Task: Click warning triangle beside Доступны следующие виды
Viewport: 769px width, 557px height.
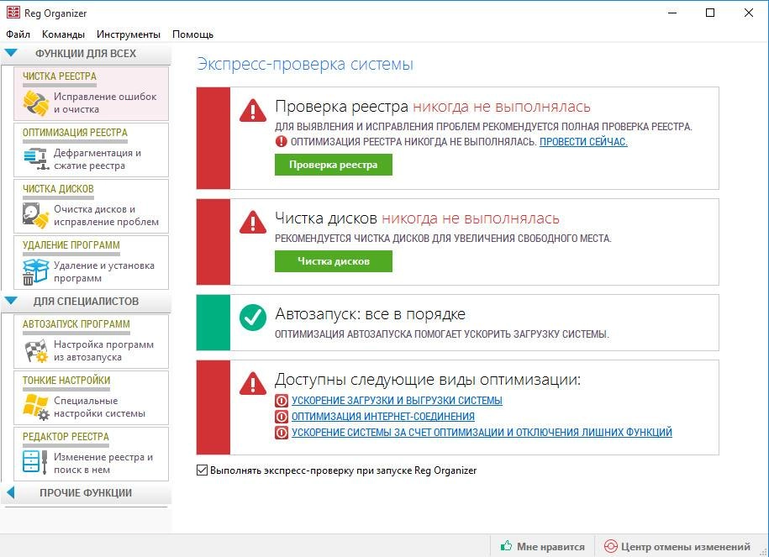Action: (253, 383)
